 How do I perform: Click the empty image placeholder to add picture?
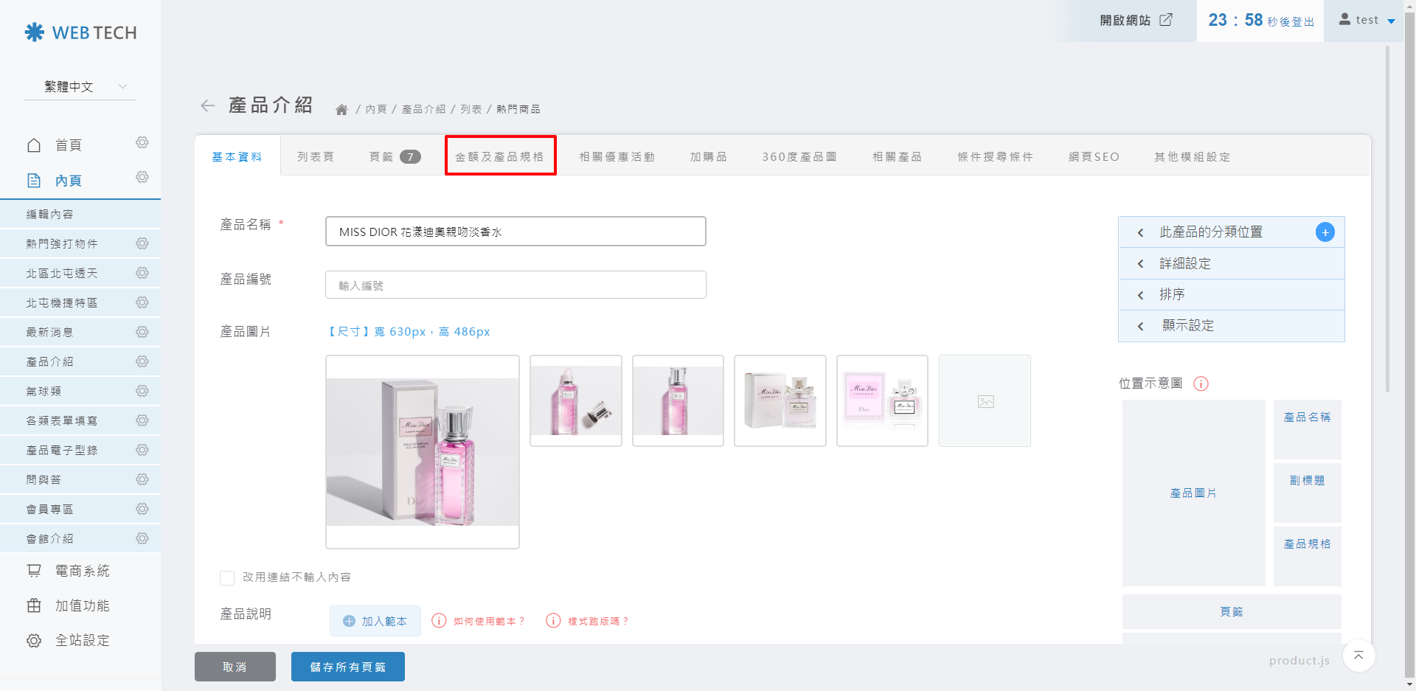point(985,401)
